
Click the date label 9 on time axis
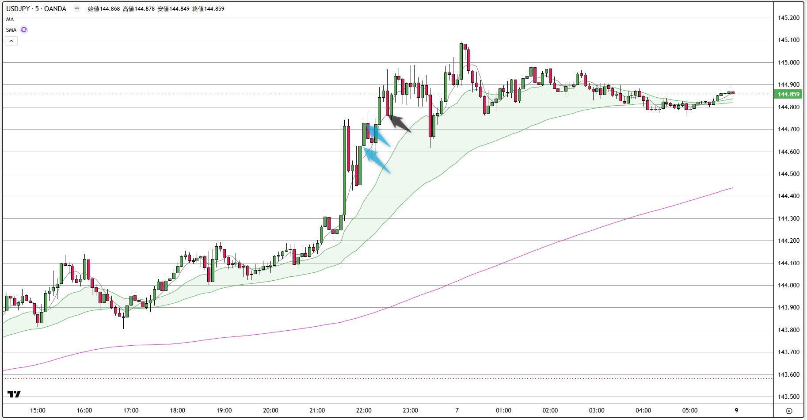pos(736,410)
